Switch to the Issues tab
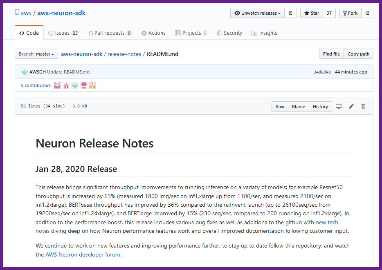 [63, 33]
